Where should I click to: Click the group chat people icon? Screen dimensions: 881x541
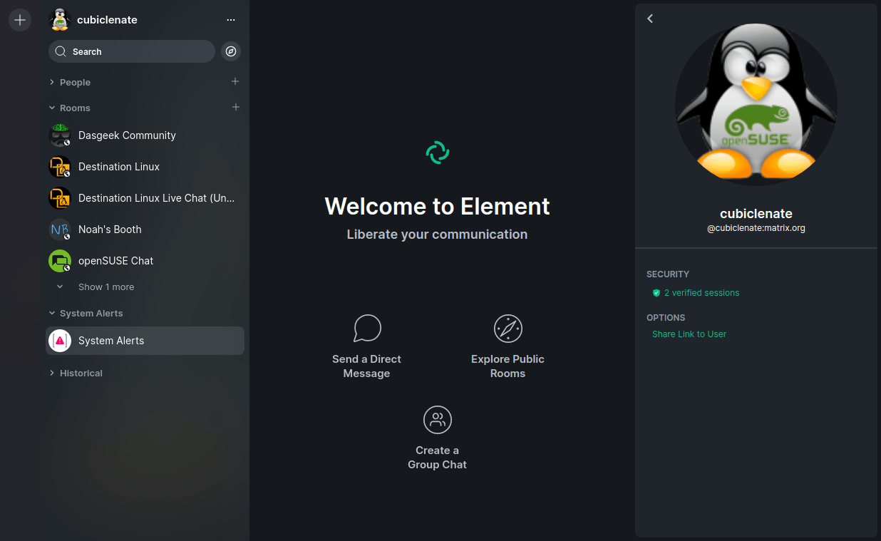click(x=438, y=420)
